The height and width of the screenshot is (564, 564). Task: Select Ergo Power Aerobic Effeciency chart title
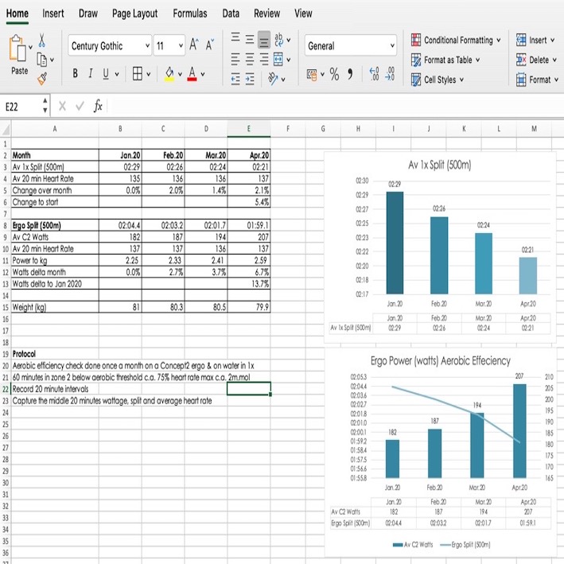point(440,361)
